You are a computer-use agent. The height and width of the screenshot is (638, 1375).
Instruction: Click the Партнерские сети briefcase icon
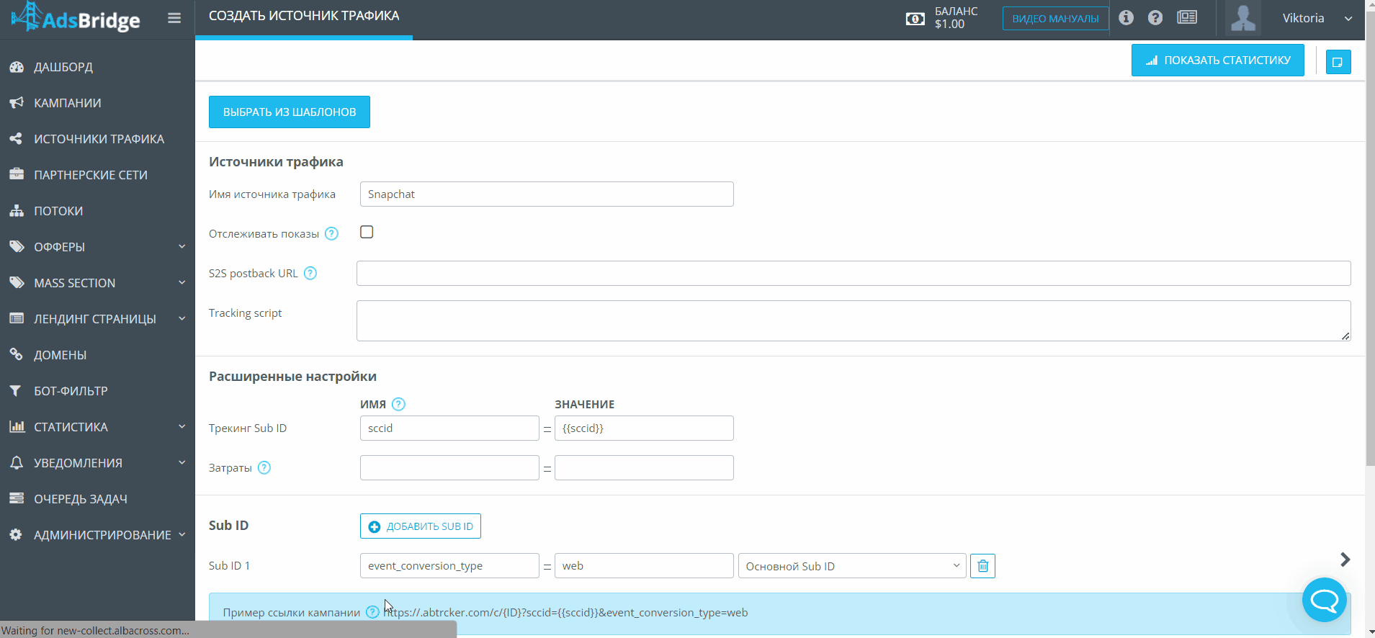(17, 175)
